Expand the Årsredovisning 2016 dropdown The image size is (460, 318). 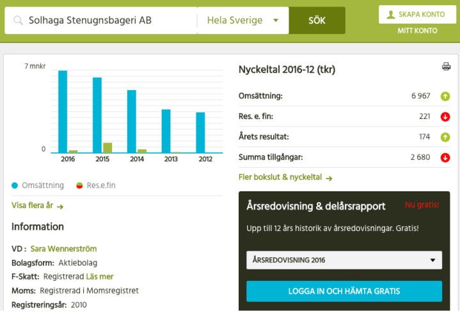click(x=344, y=260)
